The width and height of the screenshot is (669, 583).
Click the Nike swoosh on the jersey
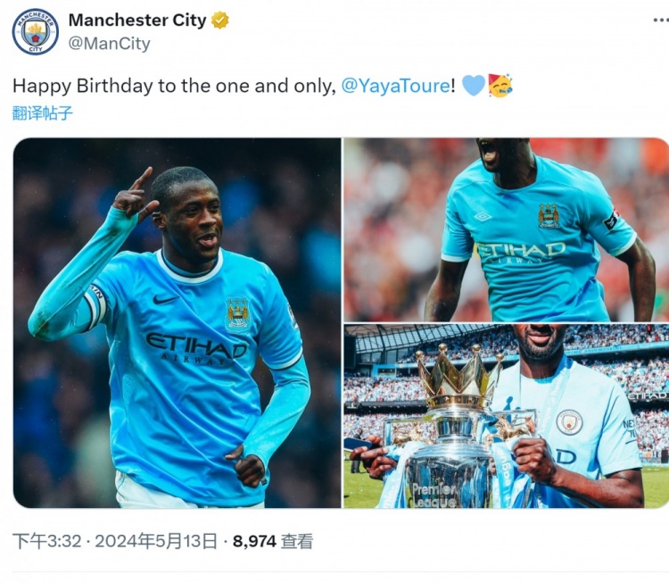(165, 300)
